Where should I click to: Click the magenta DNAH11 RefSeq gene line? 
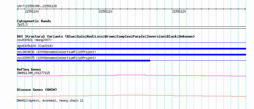click(131, 75)
